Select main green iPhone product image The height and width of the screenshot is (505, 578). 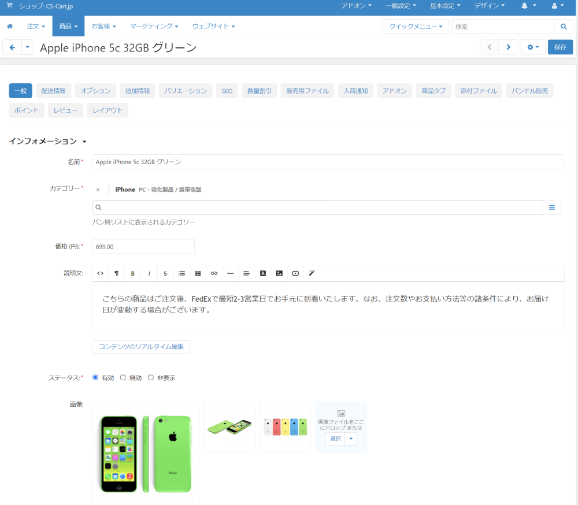(x=146, y=454)
